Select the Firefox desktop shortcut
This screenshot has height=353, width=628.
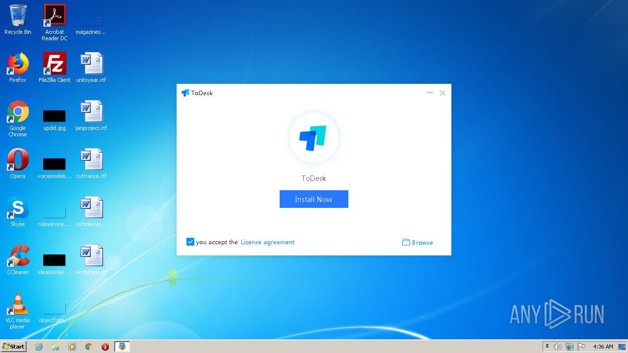coord(18,68)
